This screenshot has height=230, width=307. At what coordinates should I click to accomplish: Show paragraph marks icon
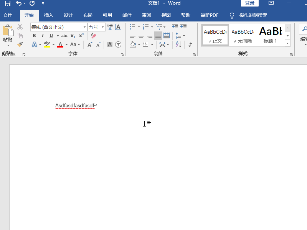[x=190, y=44]
